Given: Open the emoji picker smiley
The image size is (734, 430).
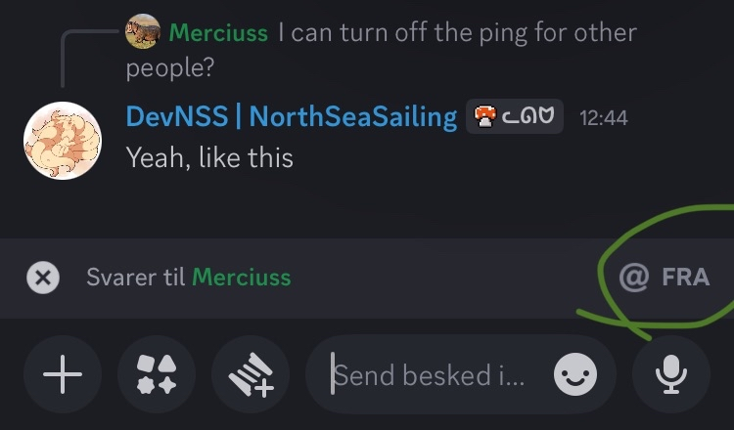Looking at the screenshot, I should 575,374.
